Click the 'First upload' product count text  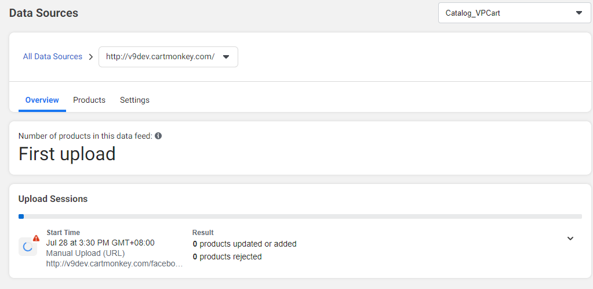[67, 154]
